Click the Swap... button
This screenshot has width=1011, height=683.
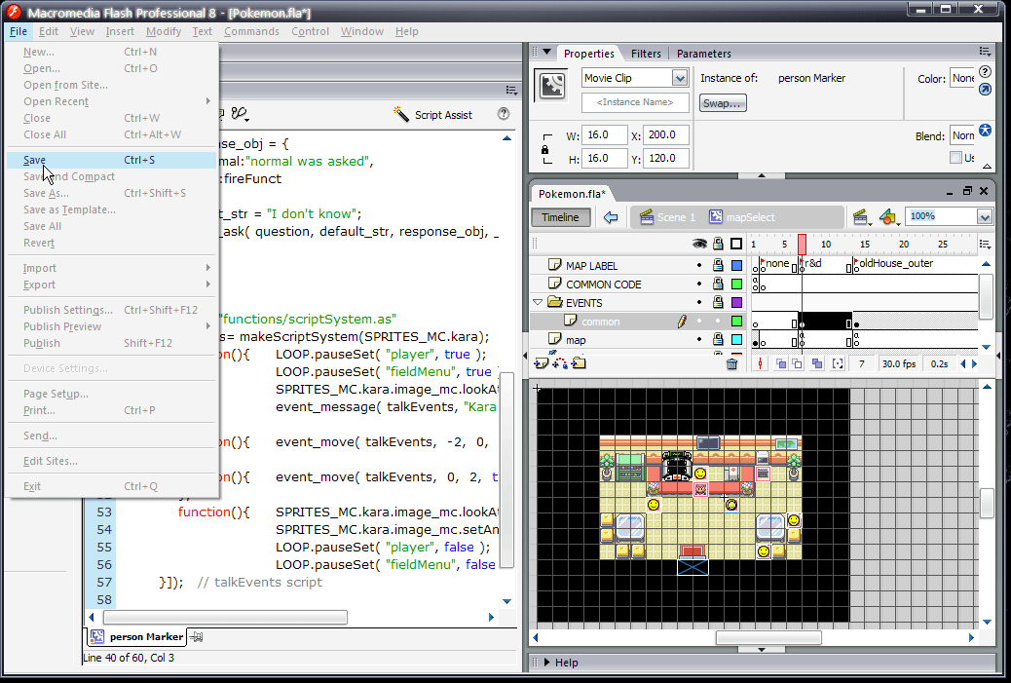click(x=723, y=103)
